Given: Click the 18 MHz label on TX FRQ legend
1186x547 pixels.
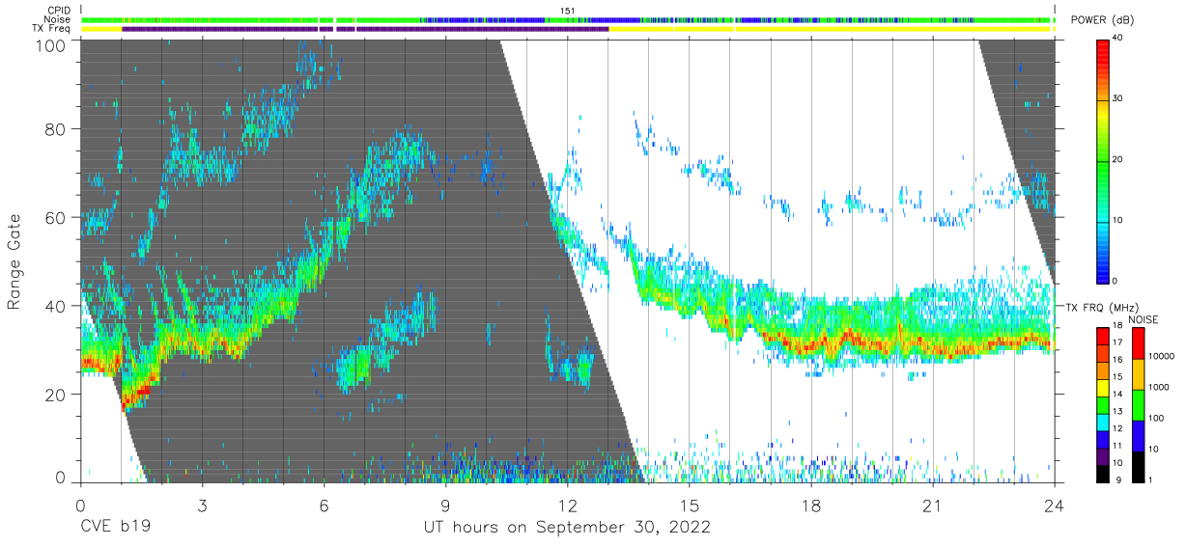Looking at the screenshot, I should [x=1119, y=326].
